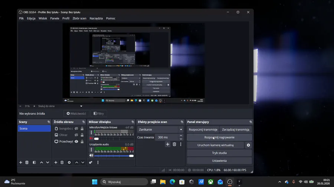Open the Widok menu
334x187 pixels.
(x=43, y=18)
